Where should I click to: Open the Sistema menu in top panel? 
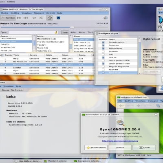(x=11, y=2)
